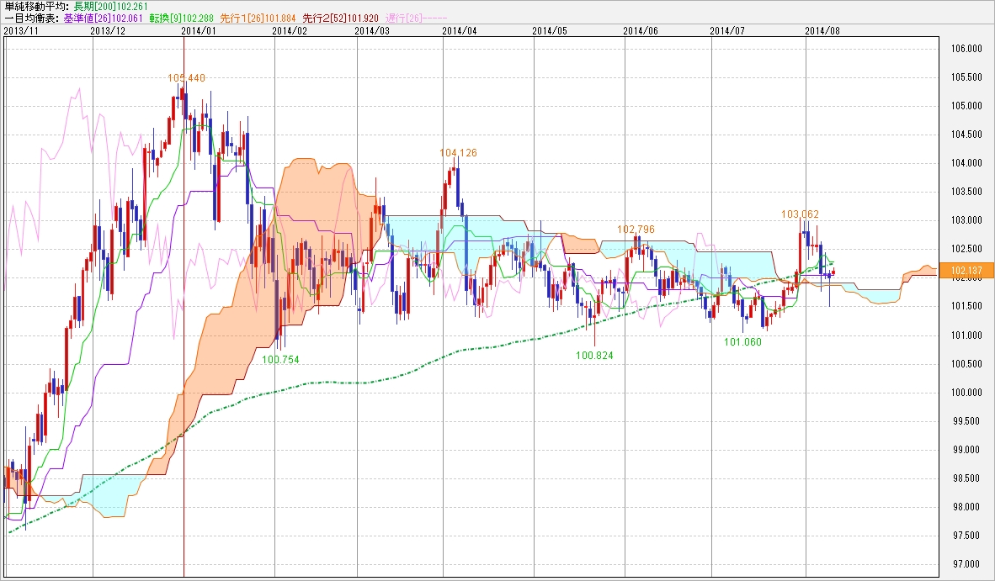Click the 101.060 low price label

(742, 342)
